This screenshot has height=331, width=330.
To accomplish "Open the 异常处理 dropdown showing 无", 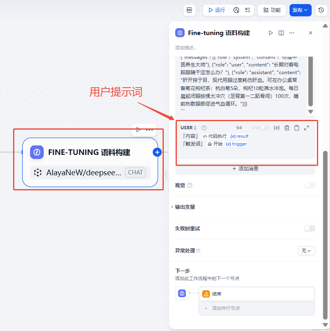I will tap(307, 251).
